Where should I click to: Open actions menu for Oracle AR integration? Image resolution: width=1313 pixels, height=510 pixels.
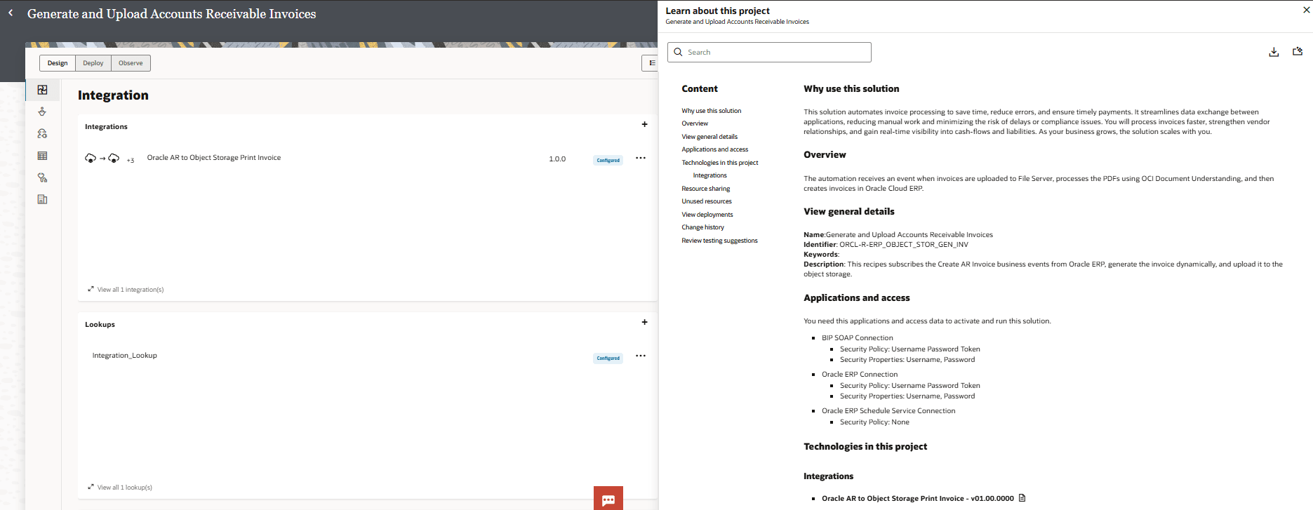[641, 158]
